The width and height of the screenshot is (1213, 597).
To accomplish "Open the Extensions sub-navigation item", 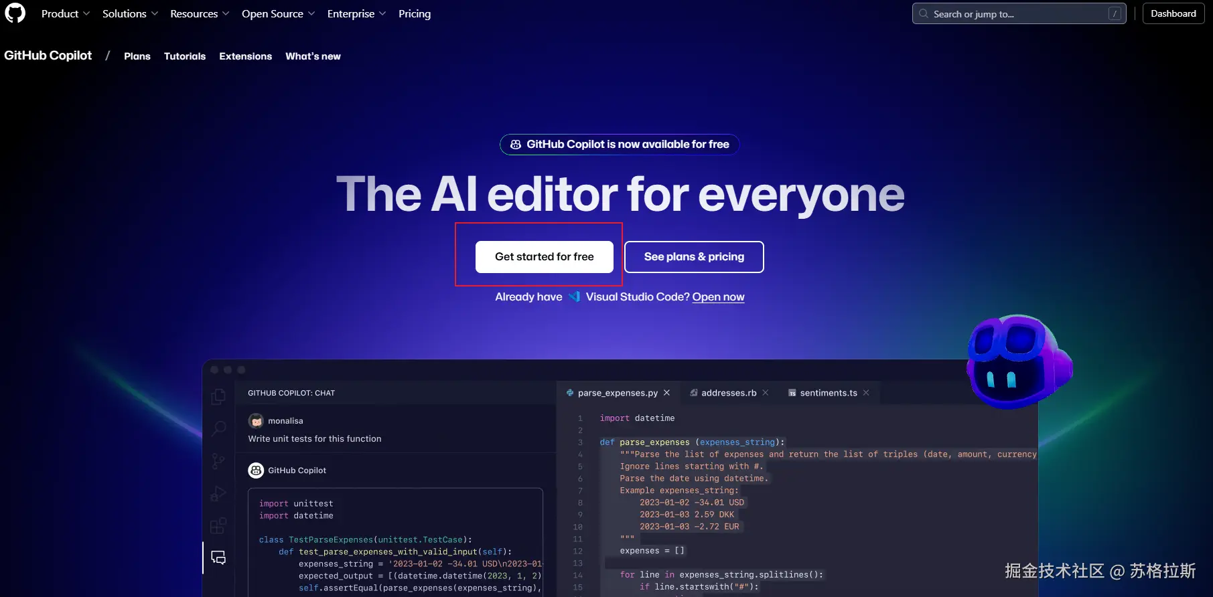I will coord(246,56).
